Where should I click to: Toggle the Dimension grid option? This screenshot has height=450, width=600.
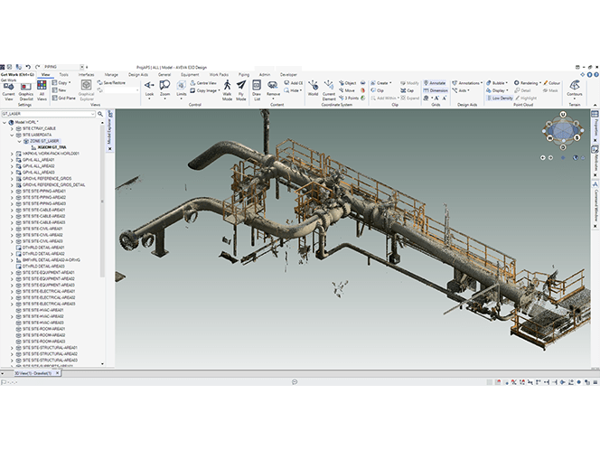point(435,90)
